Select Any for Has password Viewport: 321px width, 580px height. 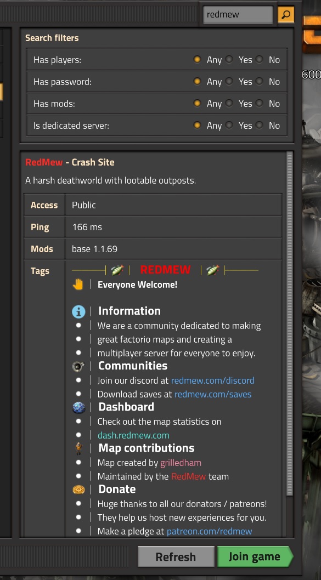pyautogui.click(x=198, y=81)
